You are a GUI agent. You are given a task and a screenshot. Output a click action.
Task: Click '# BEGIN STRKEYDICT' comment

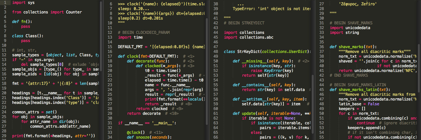coord(244,23)
